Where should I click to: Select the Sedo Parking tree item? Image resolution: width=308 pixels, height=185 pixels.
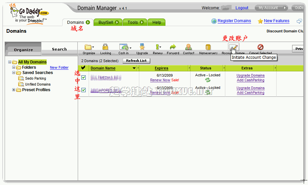tap(35, 79)
